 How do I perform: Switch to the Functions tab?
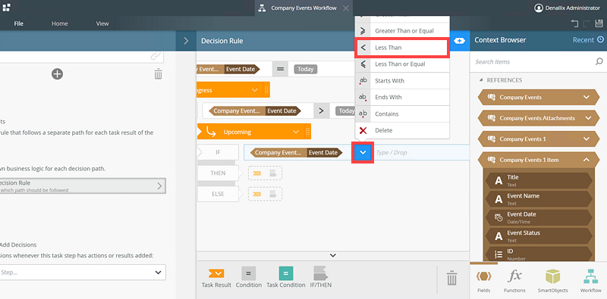[x=514, y=282]
